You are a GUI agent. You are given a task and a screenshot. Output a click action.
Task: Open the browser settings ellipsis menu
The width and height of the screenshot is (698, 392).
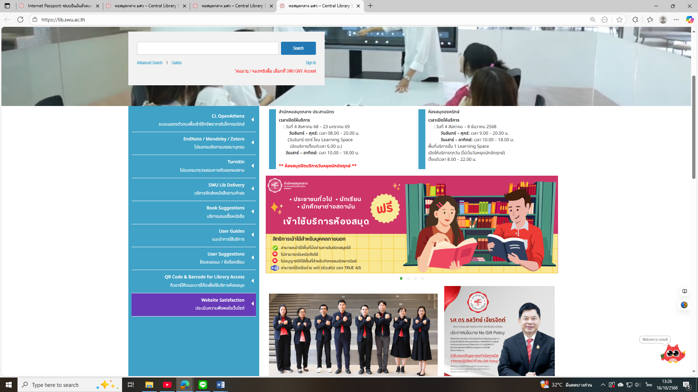coord(675,20)
